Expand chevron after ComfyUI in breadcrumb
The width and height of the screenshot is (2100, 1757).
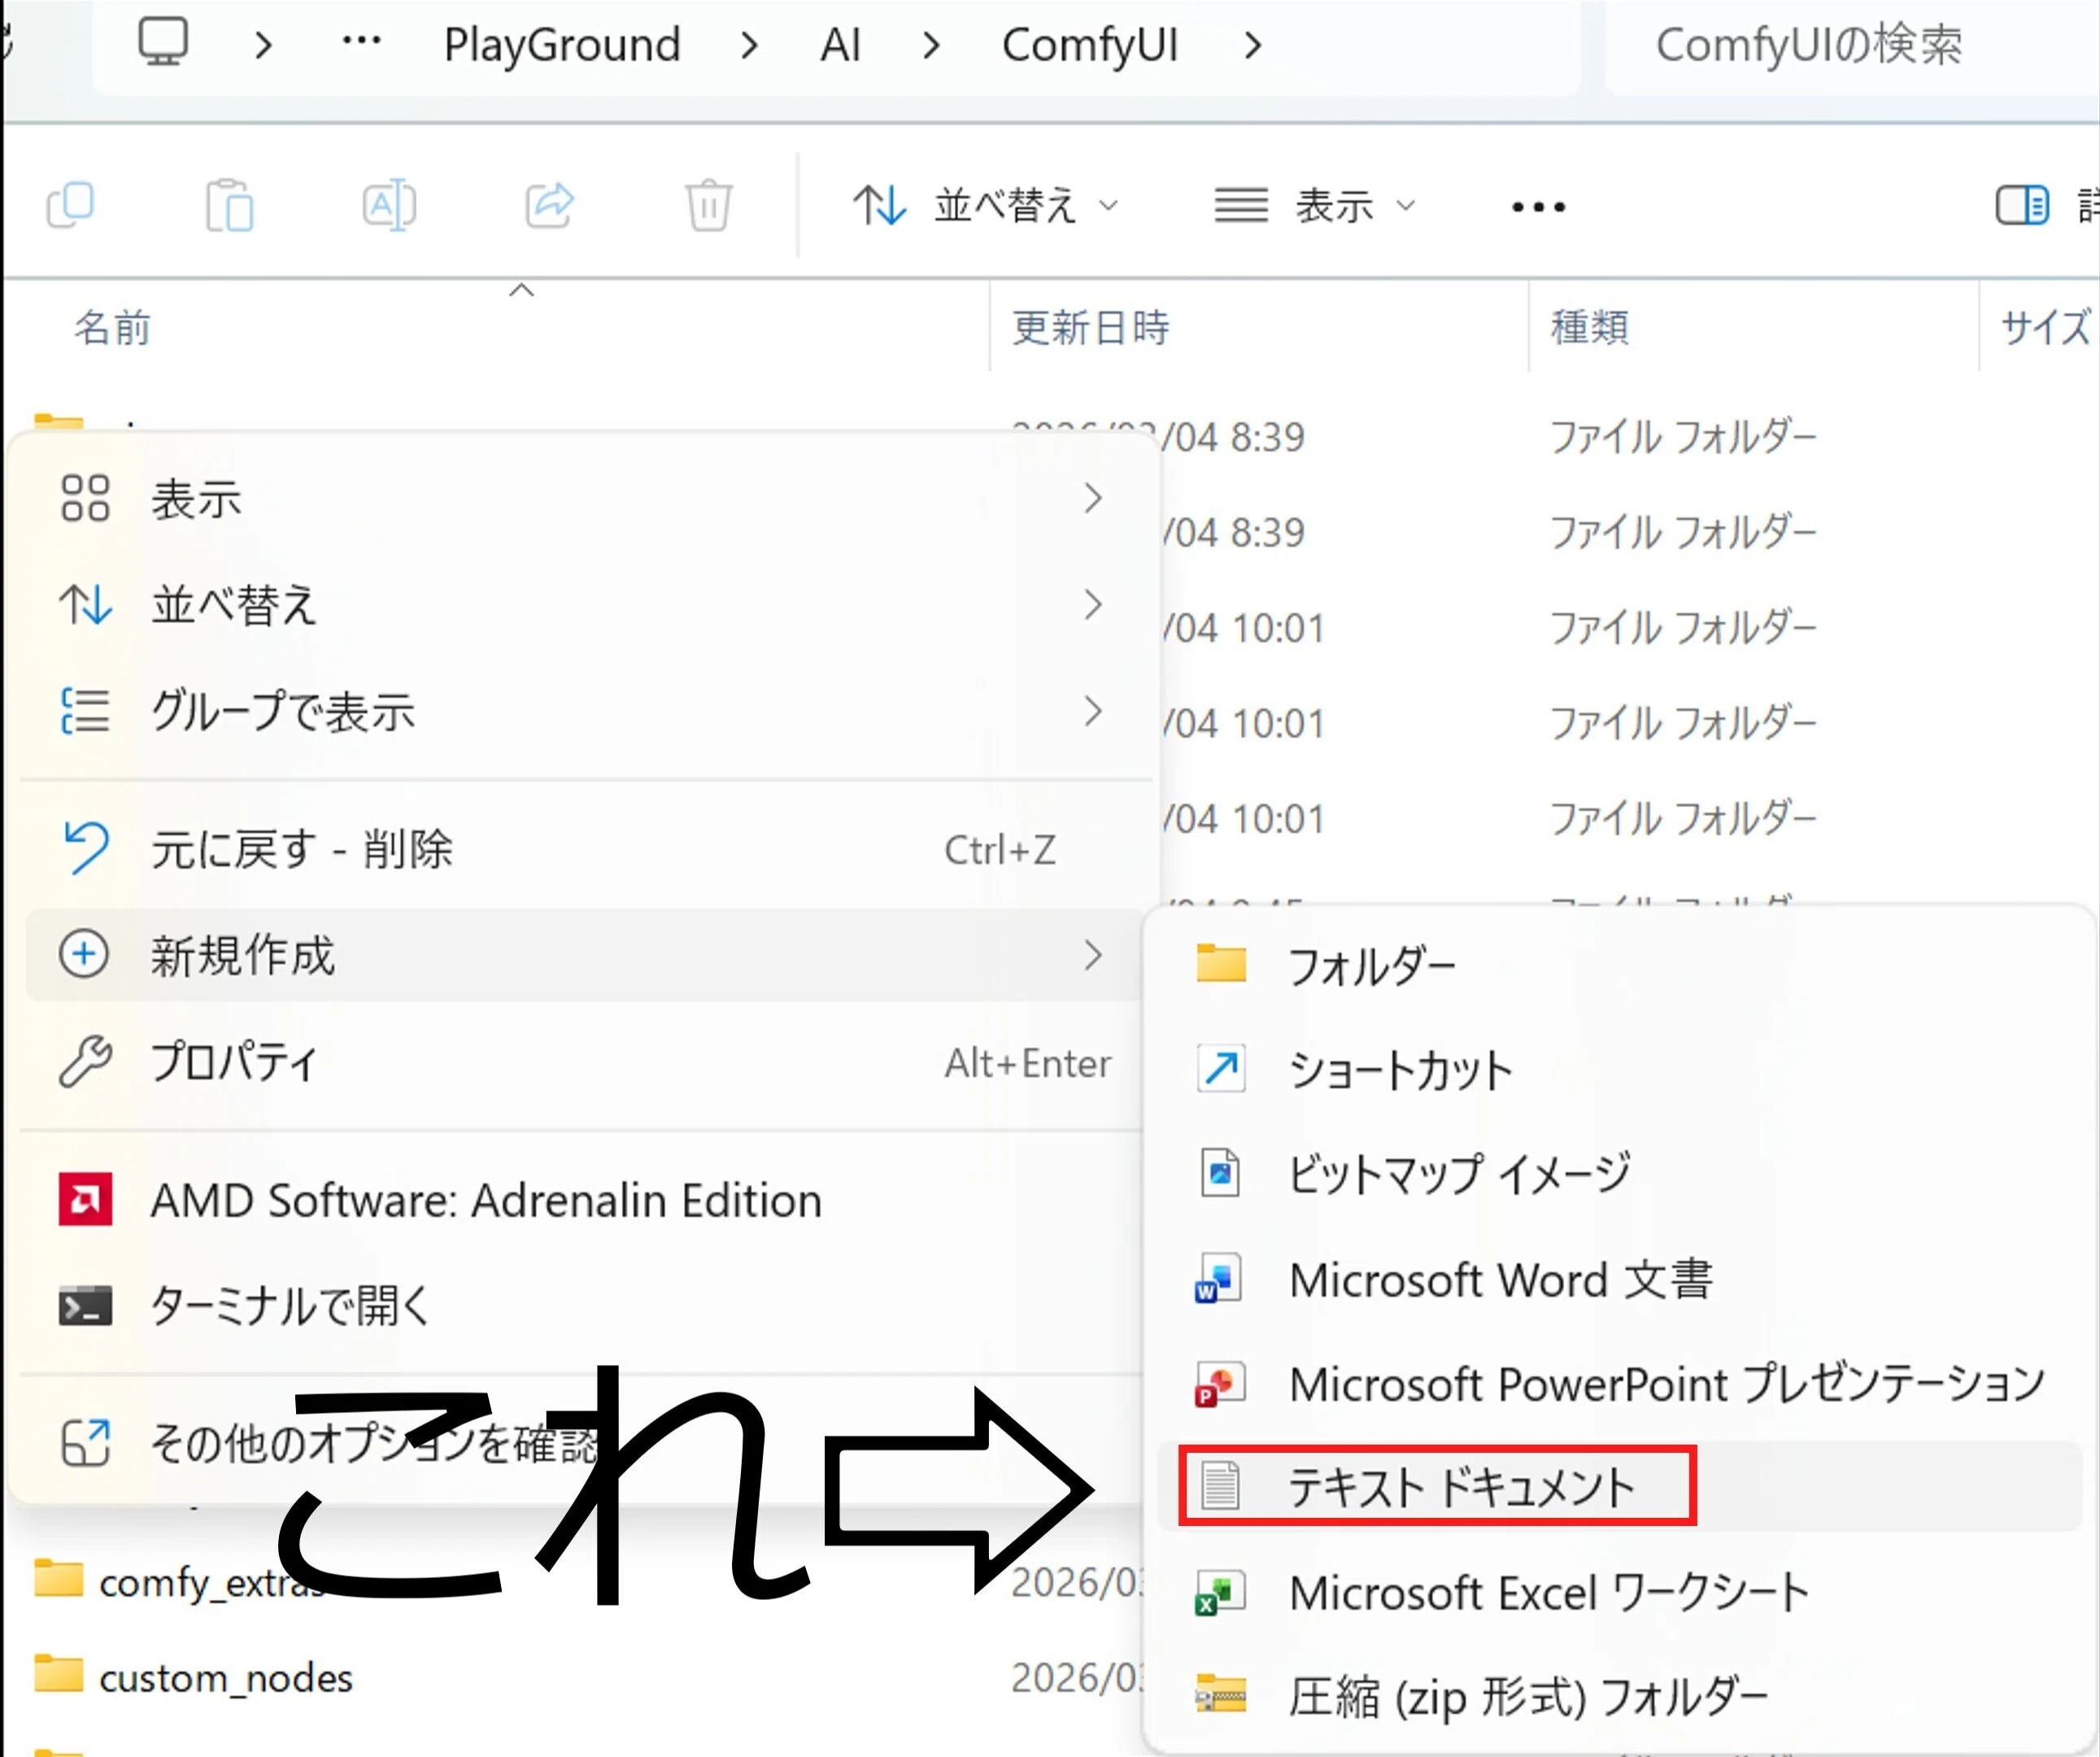click(1253, 45)
